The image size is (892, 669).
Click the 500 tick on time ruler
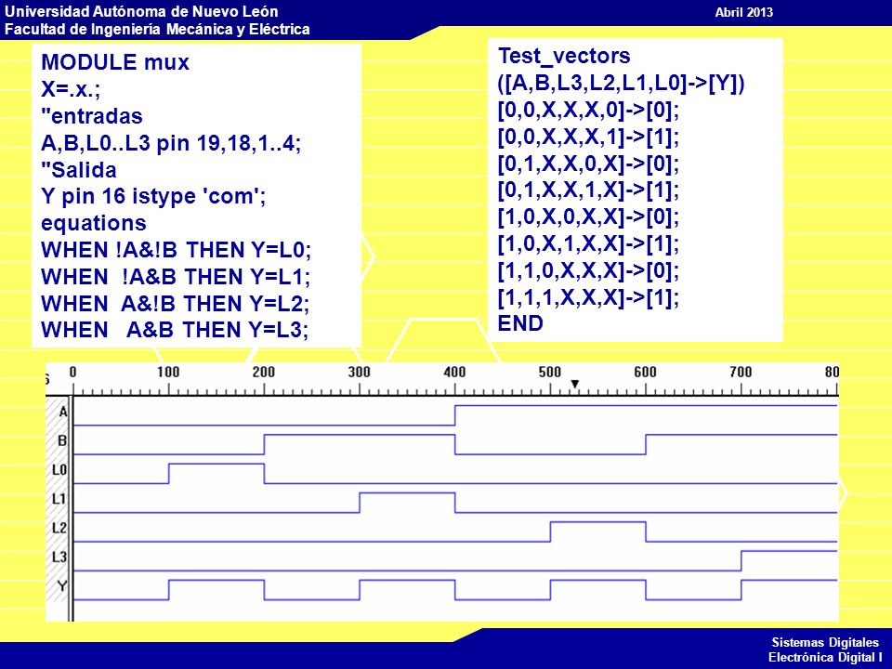550,373
